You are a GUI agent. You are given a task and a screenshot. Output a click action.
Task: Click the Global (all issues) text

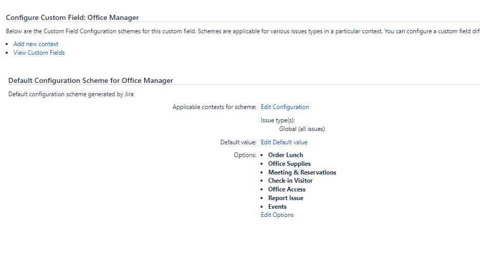click(x=302, y=129)
